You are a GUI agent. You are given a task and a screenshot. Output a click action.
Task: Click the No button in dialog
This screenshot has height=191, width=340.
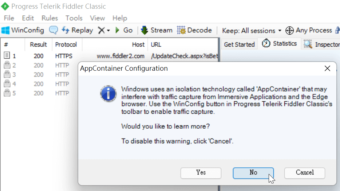pos(253,173)
